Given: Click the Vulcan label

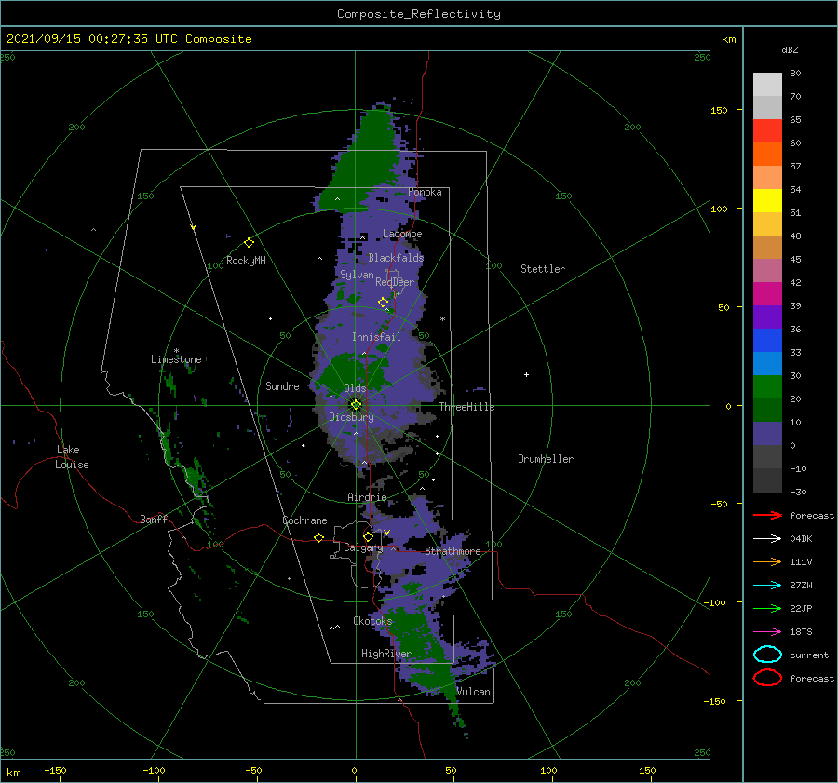Looking at the screenshot, I should pyautogui.click(x=473, y=692).
